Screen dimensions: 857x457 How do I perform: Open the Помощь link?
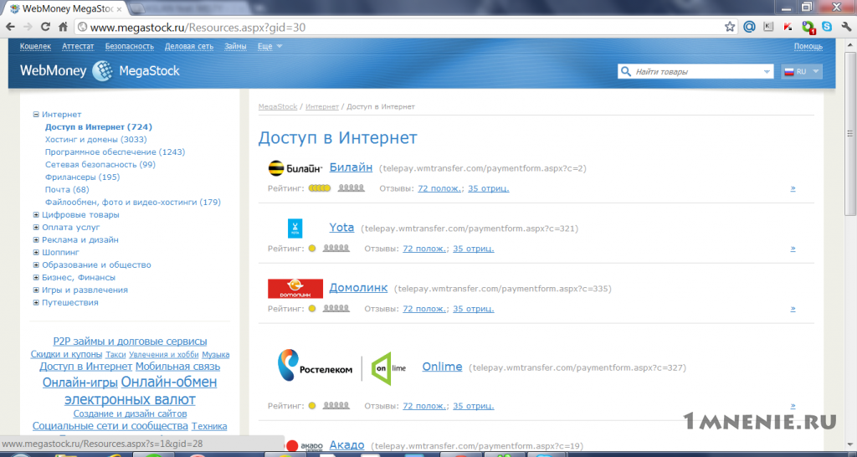pyautogui.click(x=808, y=47)
